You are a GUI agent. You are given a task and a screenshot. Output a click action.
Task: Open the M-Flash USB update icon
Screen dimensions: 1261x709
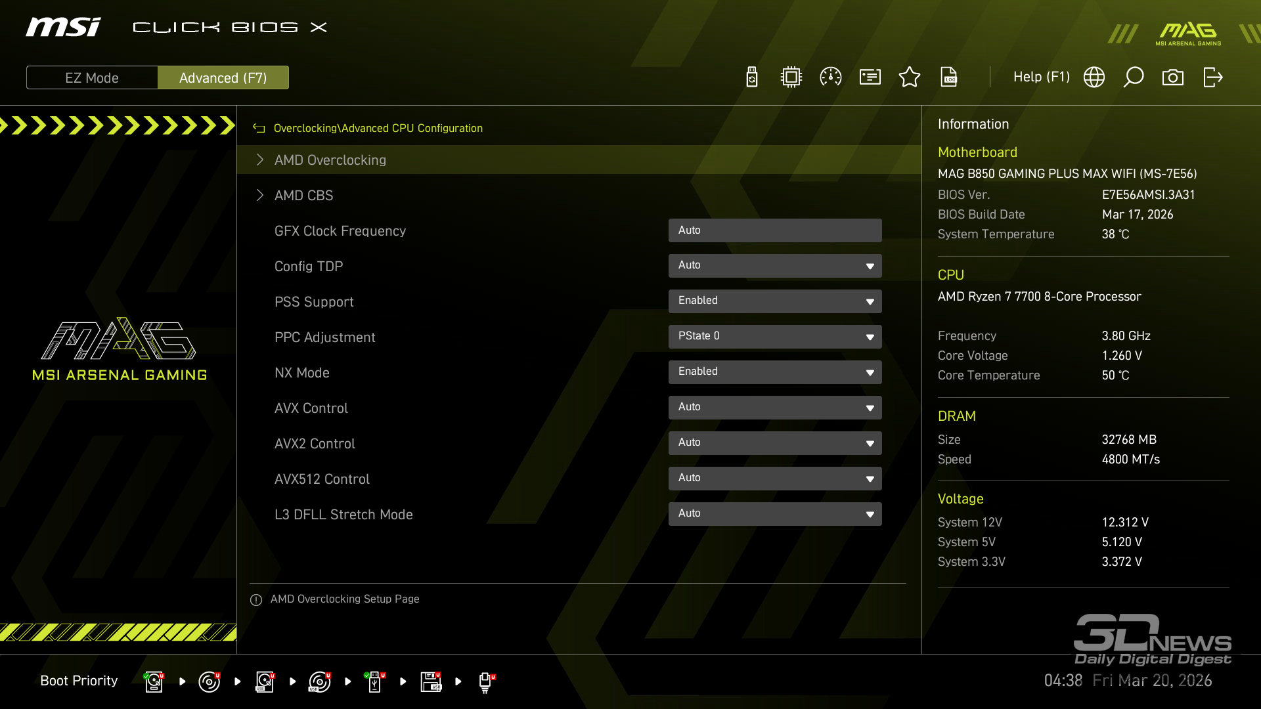(x=752, y=77)
